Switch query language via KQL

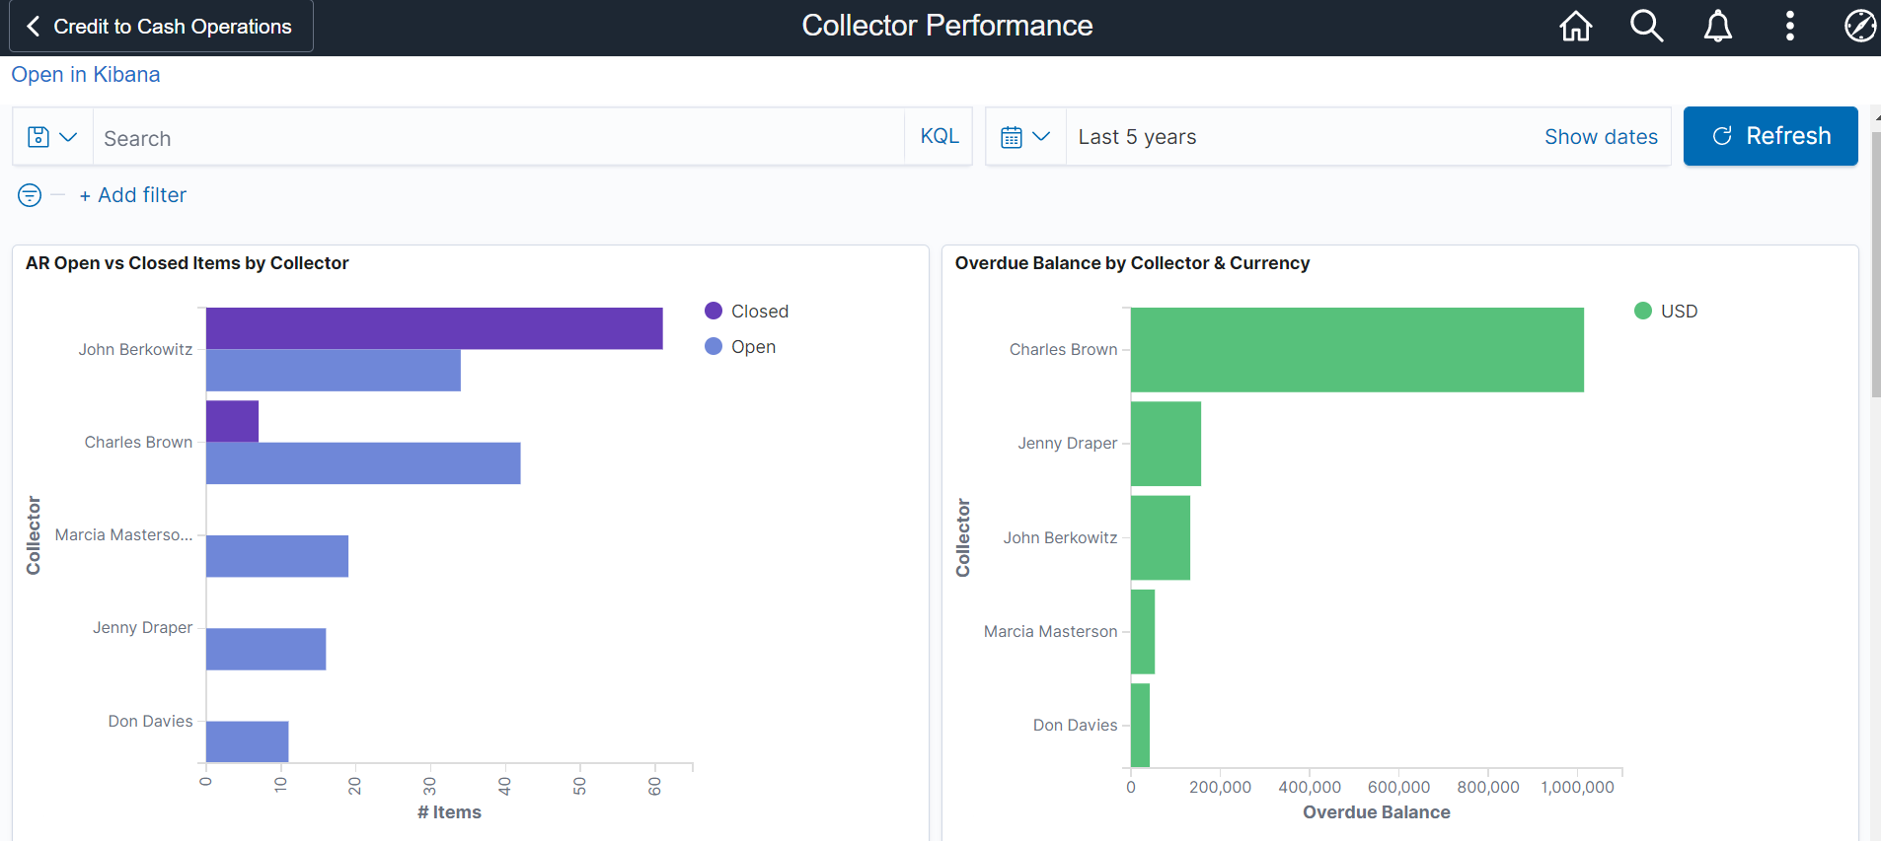click(x=939, y=136)
